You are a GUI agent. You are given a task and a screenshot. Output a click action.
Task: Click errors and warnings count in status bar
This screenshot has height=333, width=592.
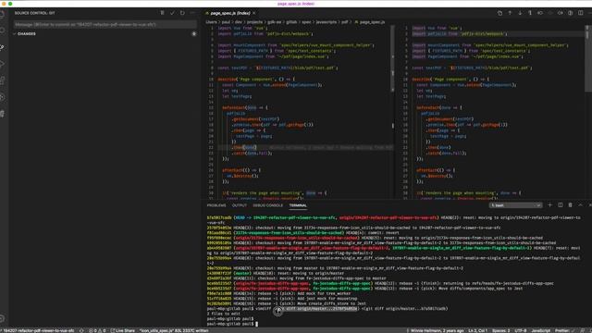click(97, 330)
